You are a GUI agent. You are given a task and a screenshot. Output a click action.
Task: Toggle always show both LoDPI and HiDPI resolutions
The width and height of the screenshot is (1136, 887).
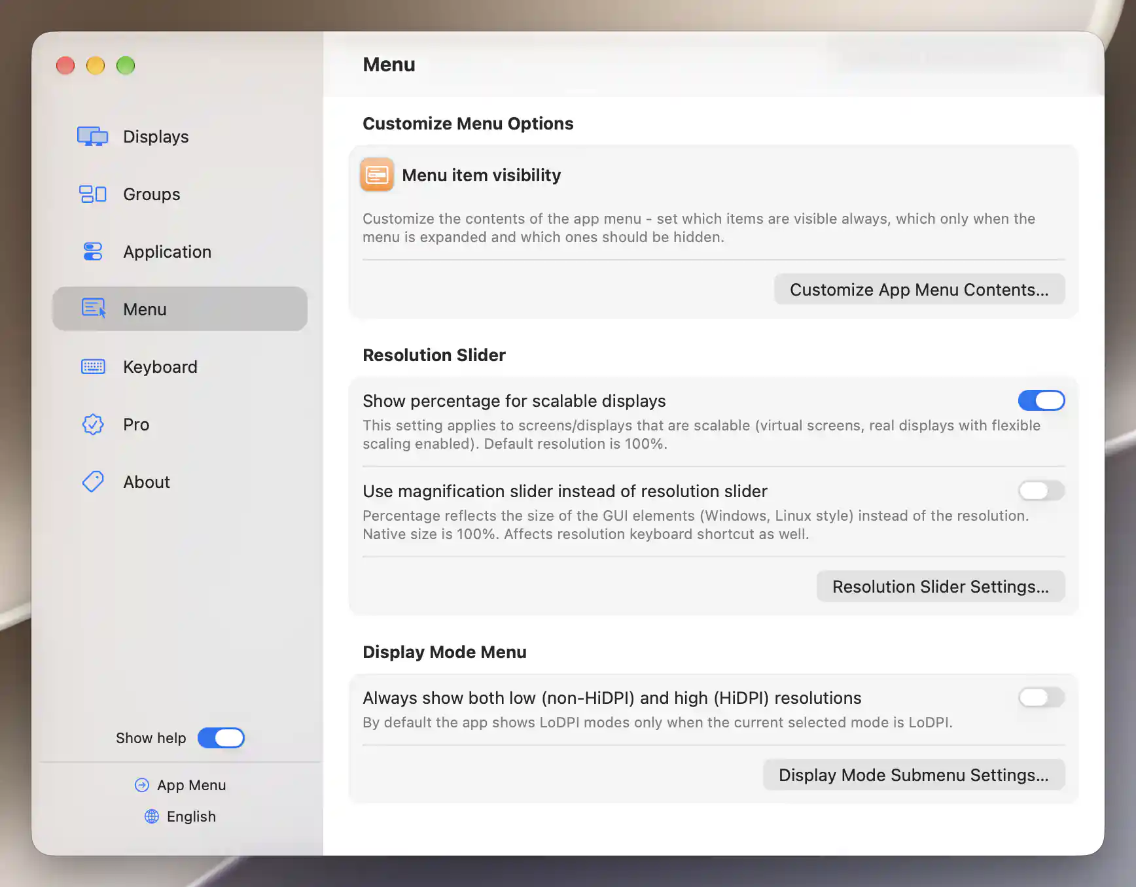point(1041,697)
